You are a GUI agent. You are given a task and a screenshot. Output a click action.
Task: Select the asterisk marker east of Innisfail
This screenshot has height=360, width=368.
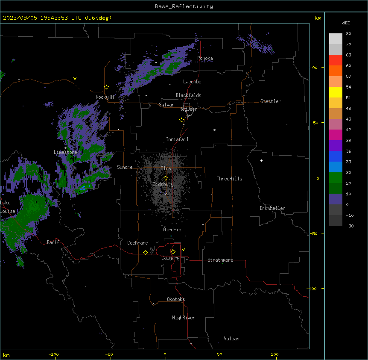pyautogui.click(x=214, y=130)
